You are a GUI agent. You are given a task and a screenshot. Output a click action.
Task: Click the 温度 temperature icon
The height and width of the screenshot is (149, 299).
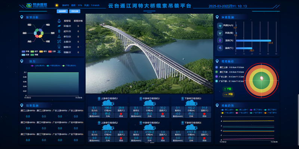[220, 48]
